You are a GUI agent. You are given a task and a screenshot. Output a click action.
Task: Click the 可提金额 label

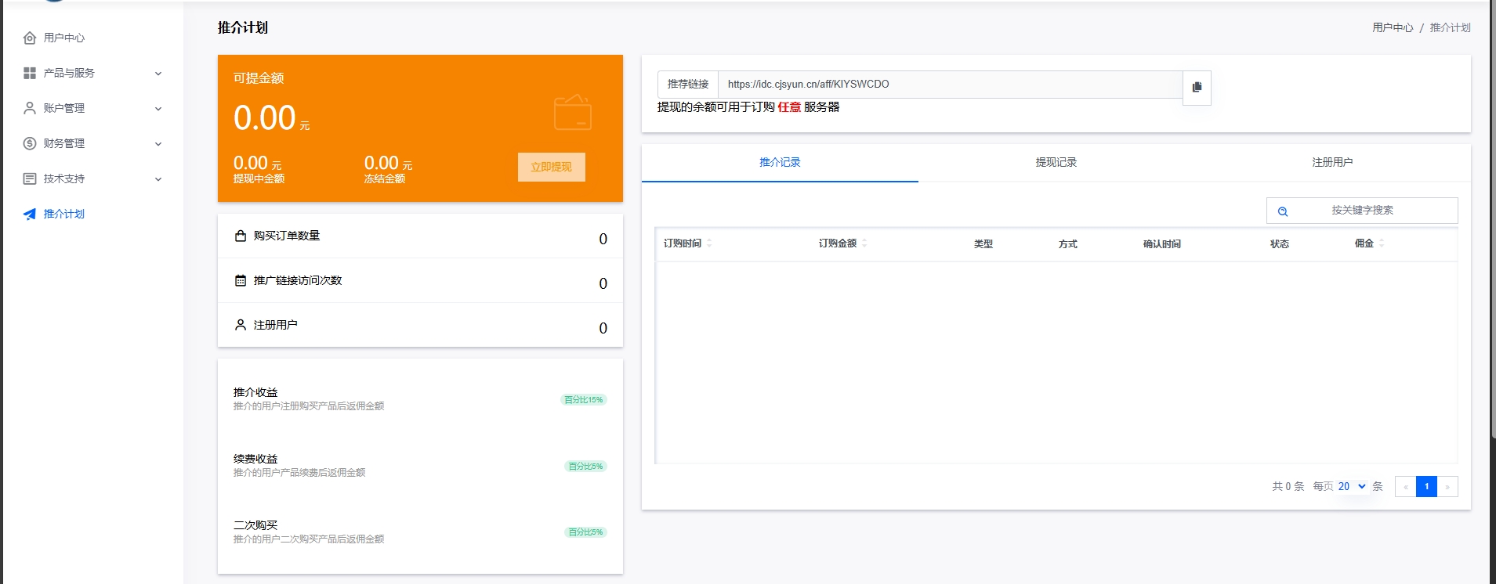tap(259, 78)
